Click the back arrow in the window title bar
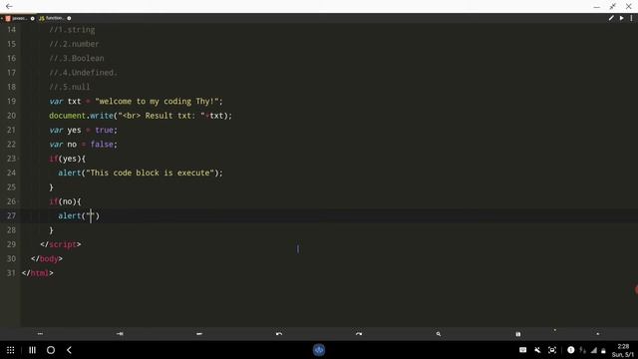Viewport: 638px width, 359px height. pos(9,6)
